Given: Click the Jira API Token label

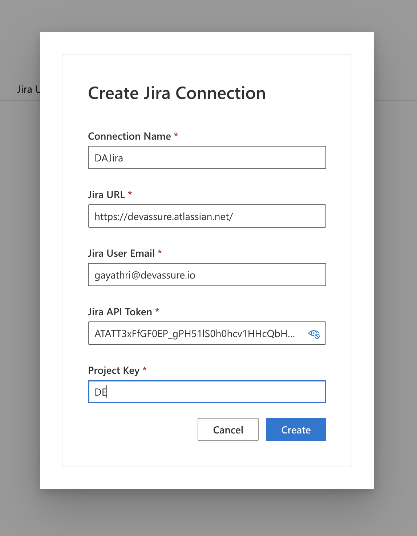Looking at the screenshot, I should click(120, 312).
